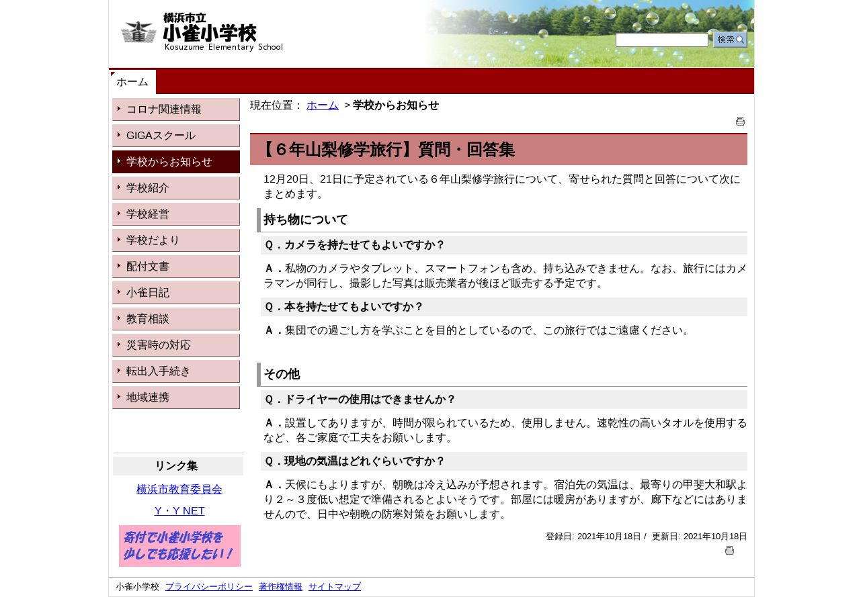Open 小雀日記 menu item

tap(176, 293)
